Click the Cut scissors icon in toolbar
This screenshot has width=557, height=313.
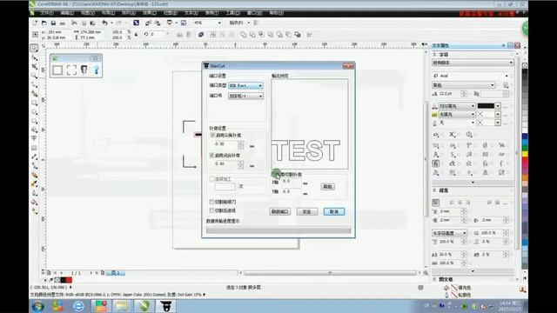[74, 23]
